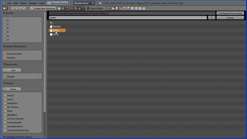The width and height of the screenshot is (247, 139).
Task: Collapse the Recent panel
Action: (x=4, y=83)
